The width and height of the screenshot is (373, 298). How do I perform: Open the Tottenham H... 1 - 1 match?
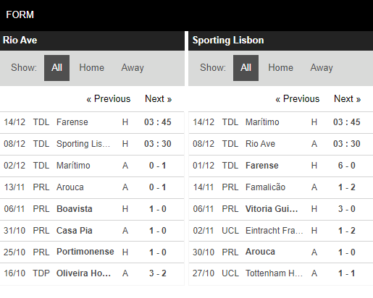click(281, 273)
